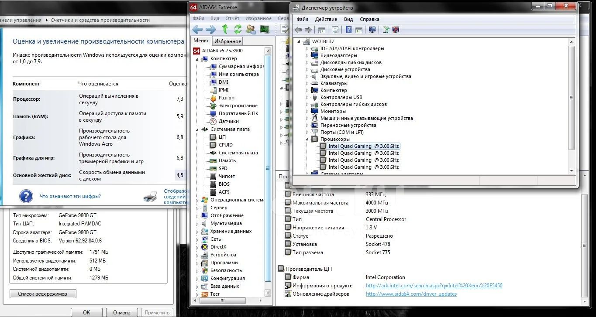Open the Что означают эти цифры link
The image size is (596, 317).
point(70,196)
